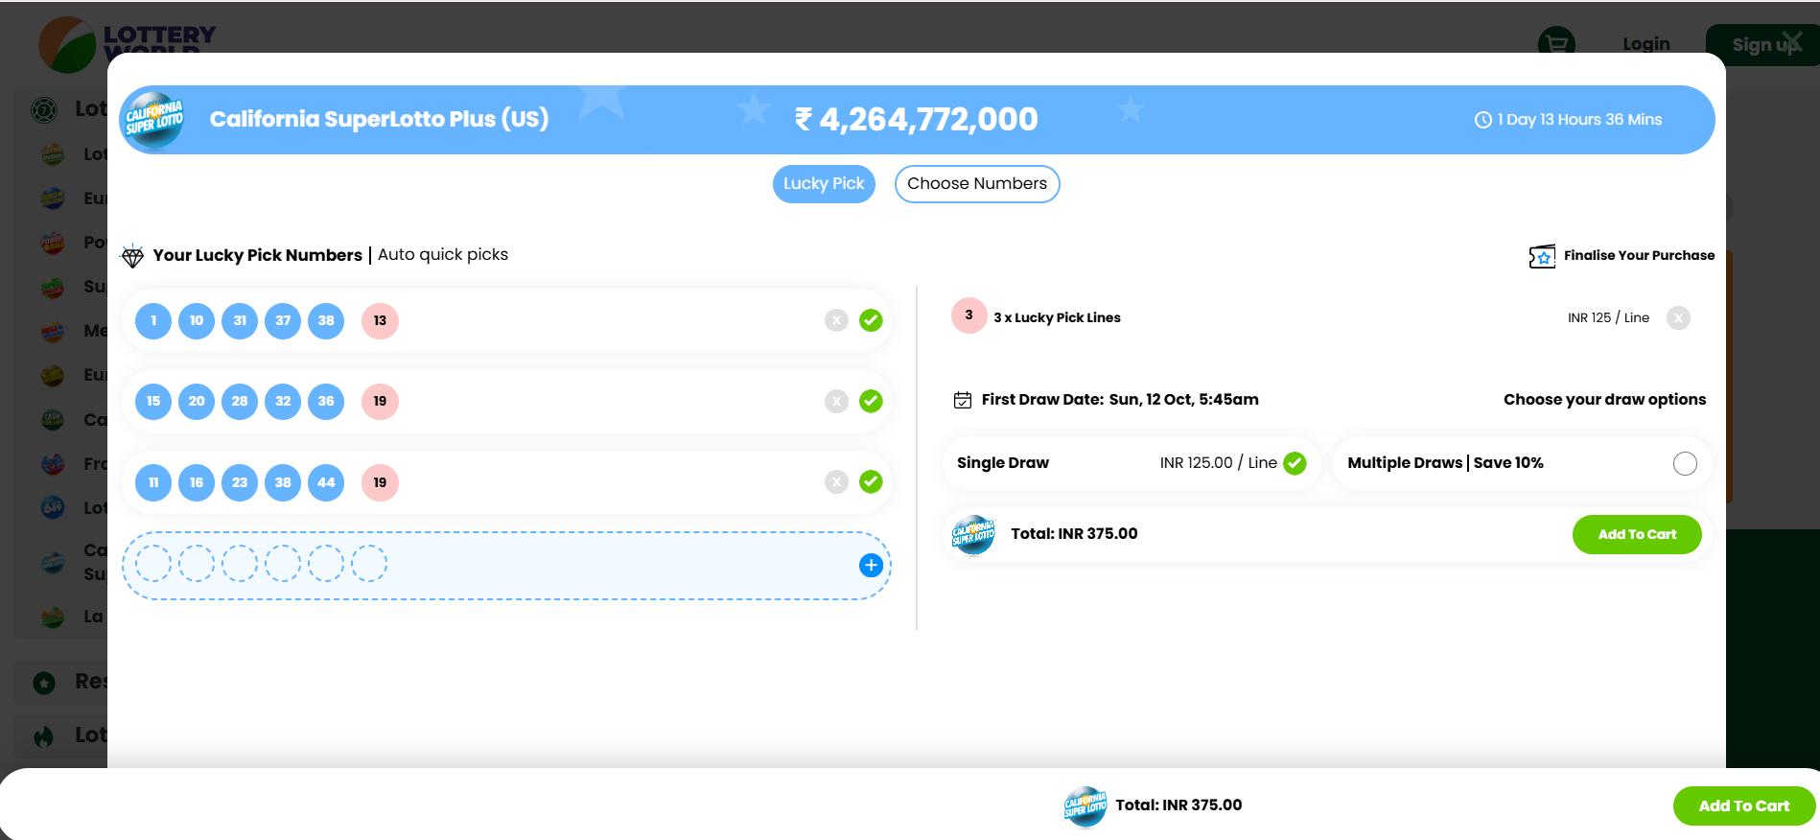The image size is (1820, 840).
Task: Click number 13 bonus ball in first line
Action: (380, 321)
